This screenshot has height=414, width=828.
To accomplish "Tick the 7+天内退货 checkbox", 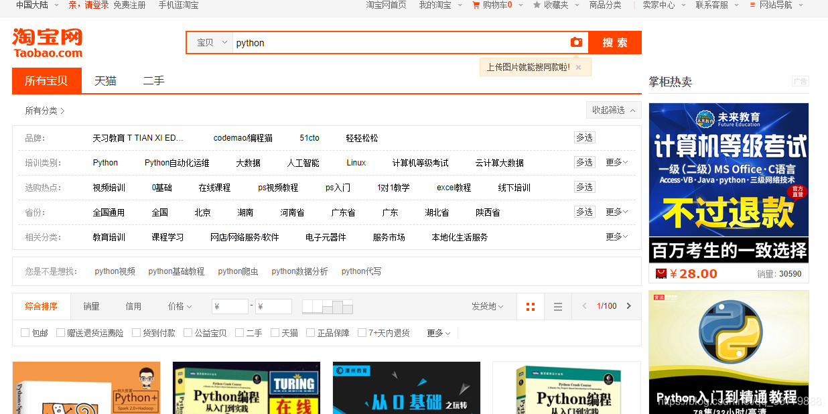I will 362,333.
